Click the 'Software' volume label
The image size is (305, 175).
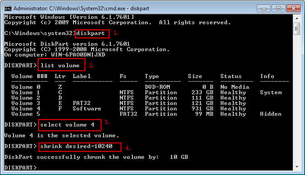tap(87, 109)
